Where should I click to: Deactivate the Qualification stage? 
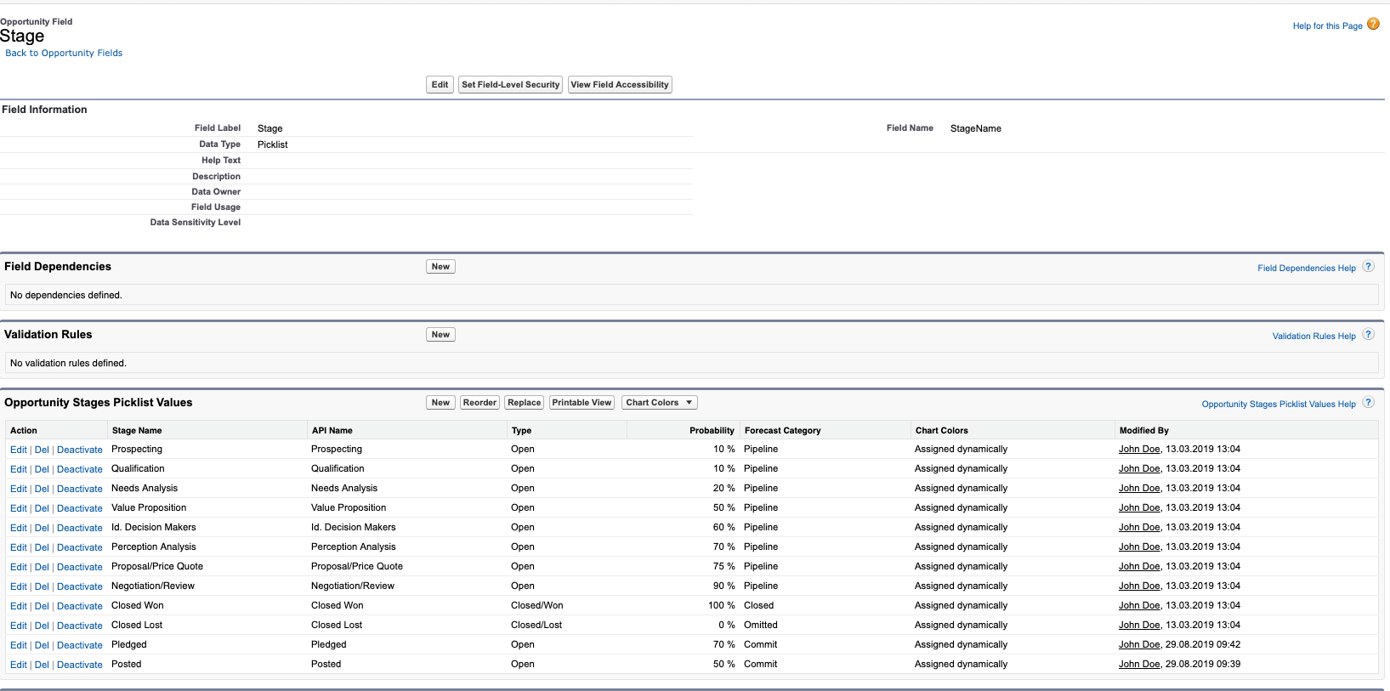(x=80, y=469)
